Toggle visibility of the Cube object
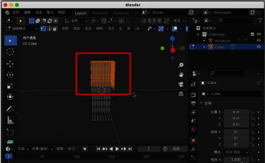This screenshot has width=265, height=163. click(x=259, y=47)
